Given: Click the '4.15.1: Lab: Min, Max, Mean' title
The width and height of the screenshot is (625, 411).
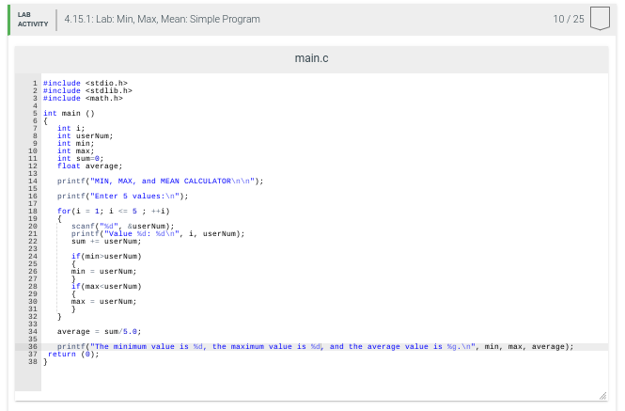Looking at the screenshot, I should pyautogui.click(x=162, y=19).
